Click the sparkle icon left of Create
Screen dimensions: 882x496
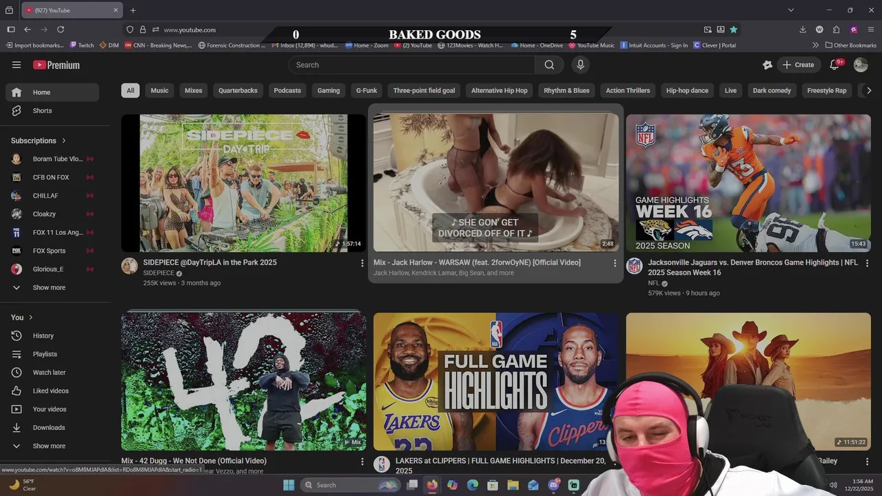coord(768,65)
